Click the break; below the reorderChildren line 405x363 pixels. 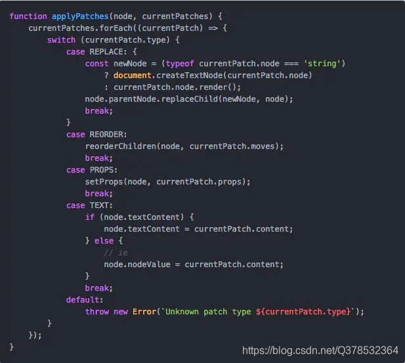pyautogui.click(x=99, y=158)
